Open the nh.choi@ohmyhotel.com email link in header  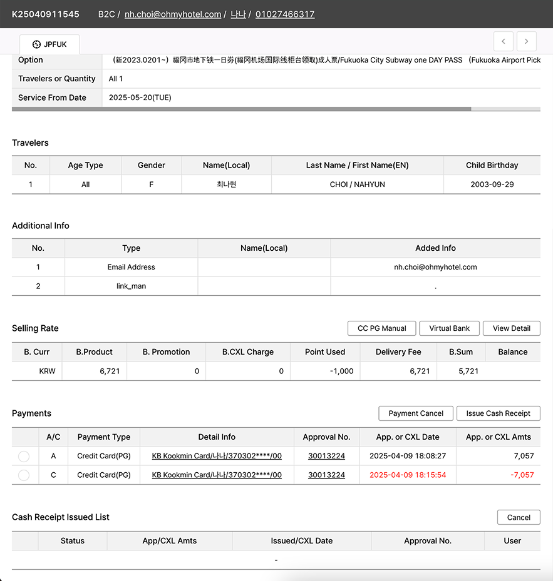173,14
